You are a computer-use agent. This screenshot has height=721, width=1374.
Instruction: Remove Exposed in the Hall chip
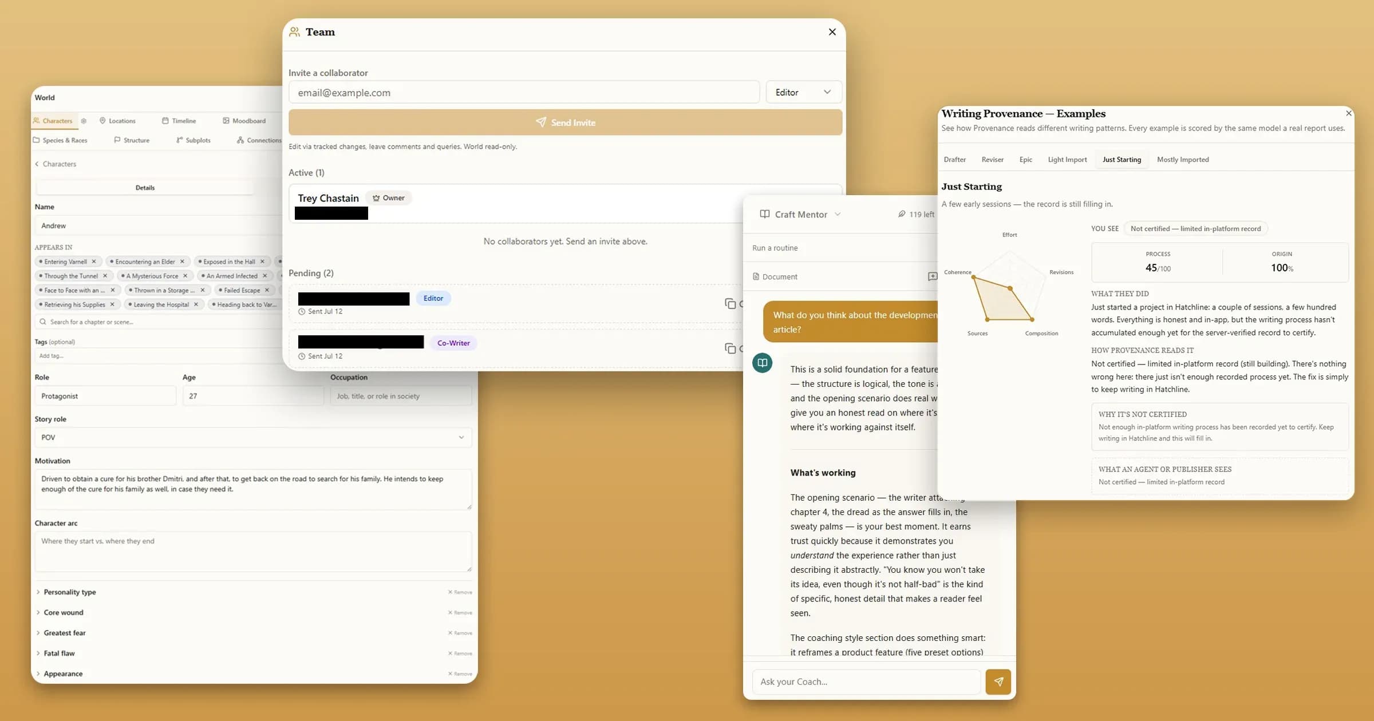pos(262,262)
